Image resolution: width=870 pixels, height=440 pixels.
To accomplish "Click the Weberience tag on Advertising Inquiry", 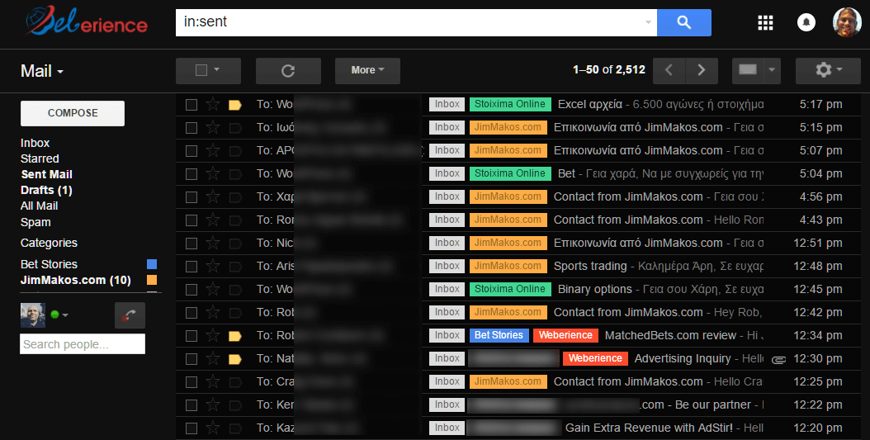I will (595, 358).
